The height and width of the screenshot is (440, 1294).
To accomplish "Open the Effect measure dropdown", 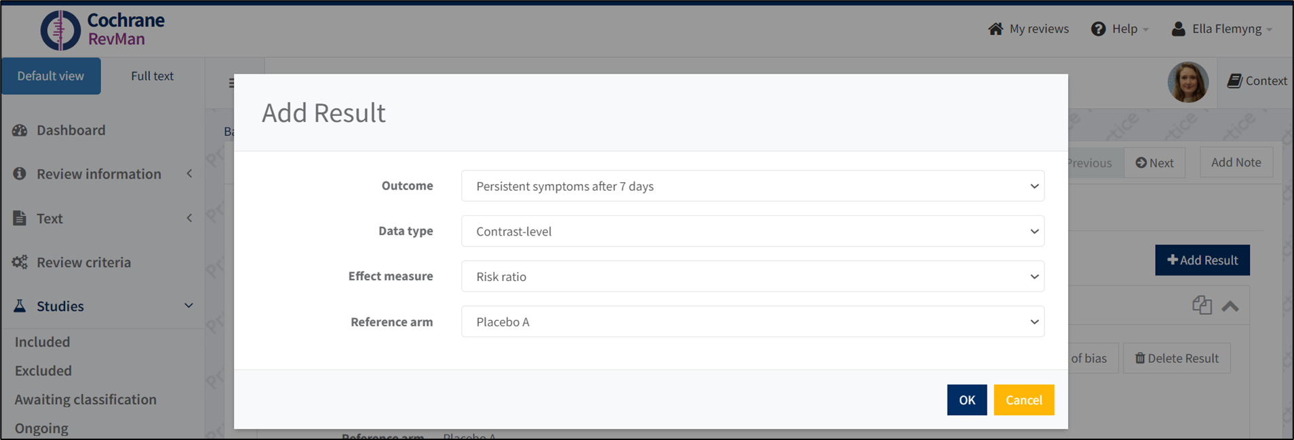I will click(752, 277).
